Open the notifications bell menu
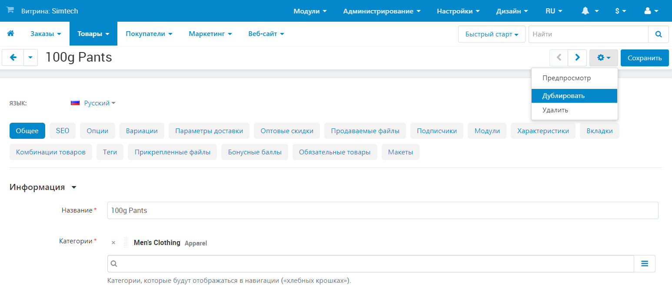Screen dimensions: 672x291 (x=590, y=11)
